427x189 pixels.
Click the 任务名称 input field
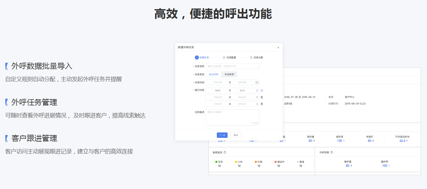232,66
